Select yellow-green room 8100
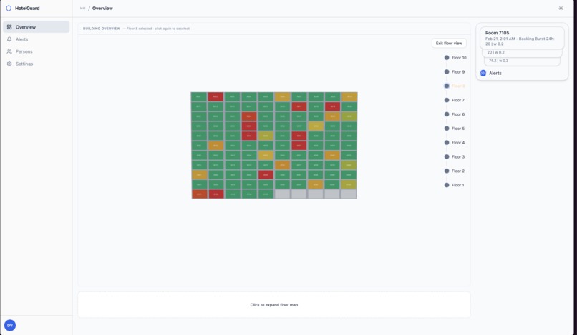The width and height of the screenshot is (577, 335). 349,184
